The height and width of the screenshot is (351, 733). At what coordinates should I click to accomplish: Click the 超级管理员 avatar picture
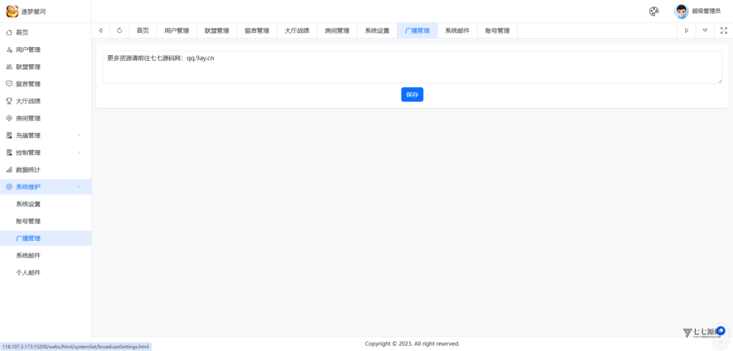tap(681, 11)
